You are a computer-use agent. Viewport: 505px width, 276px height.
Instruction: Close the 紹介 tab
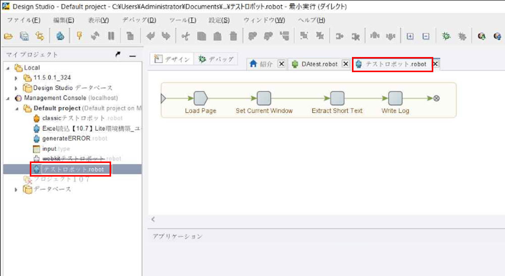tap(281, 64)
